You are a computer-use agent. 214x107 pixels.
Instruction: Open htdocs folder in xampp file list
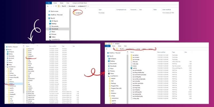pyautogui.click(x=29, y=58)
